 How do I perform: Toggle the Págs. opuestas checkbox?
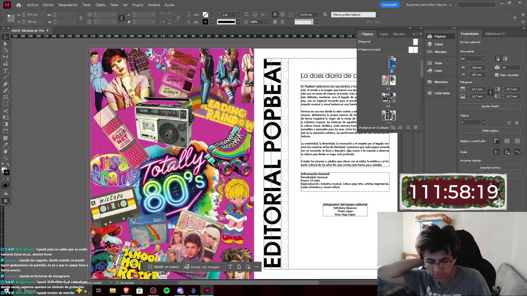coord(497,75)
